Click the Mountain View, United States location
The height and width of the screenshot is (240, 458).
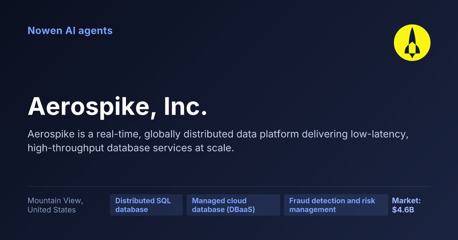click(x=55, y=205)
